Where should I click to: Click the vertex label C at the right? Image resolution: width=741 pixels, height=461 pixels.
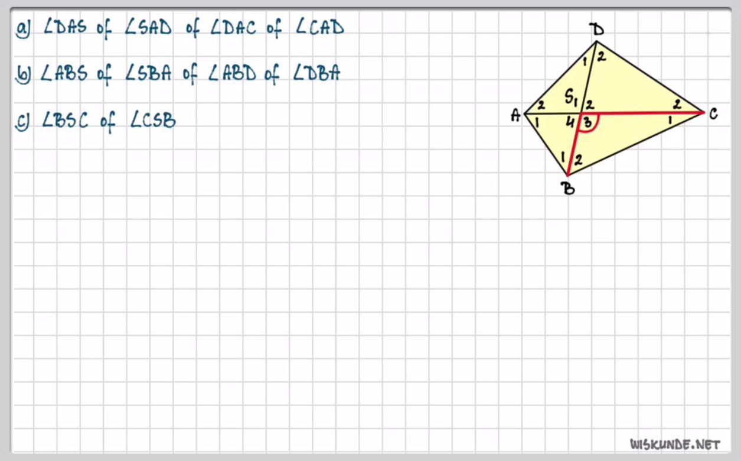click(713, 113)
